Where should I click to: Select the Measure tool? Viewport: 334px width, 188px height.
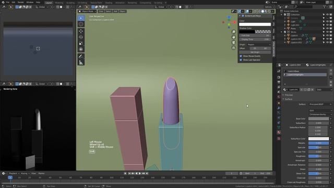(81, 63)
